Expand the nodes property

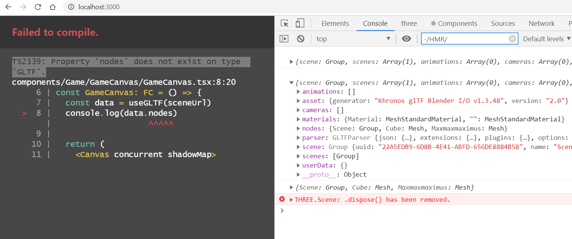point(298,128)
